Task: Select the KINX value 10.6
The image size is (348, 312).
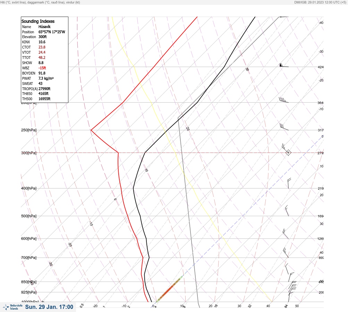Action: pos(42,42)
